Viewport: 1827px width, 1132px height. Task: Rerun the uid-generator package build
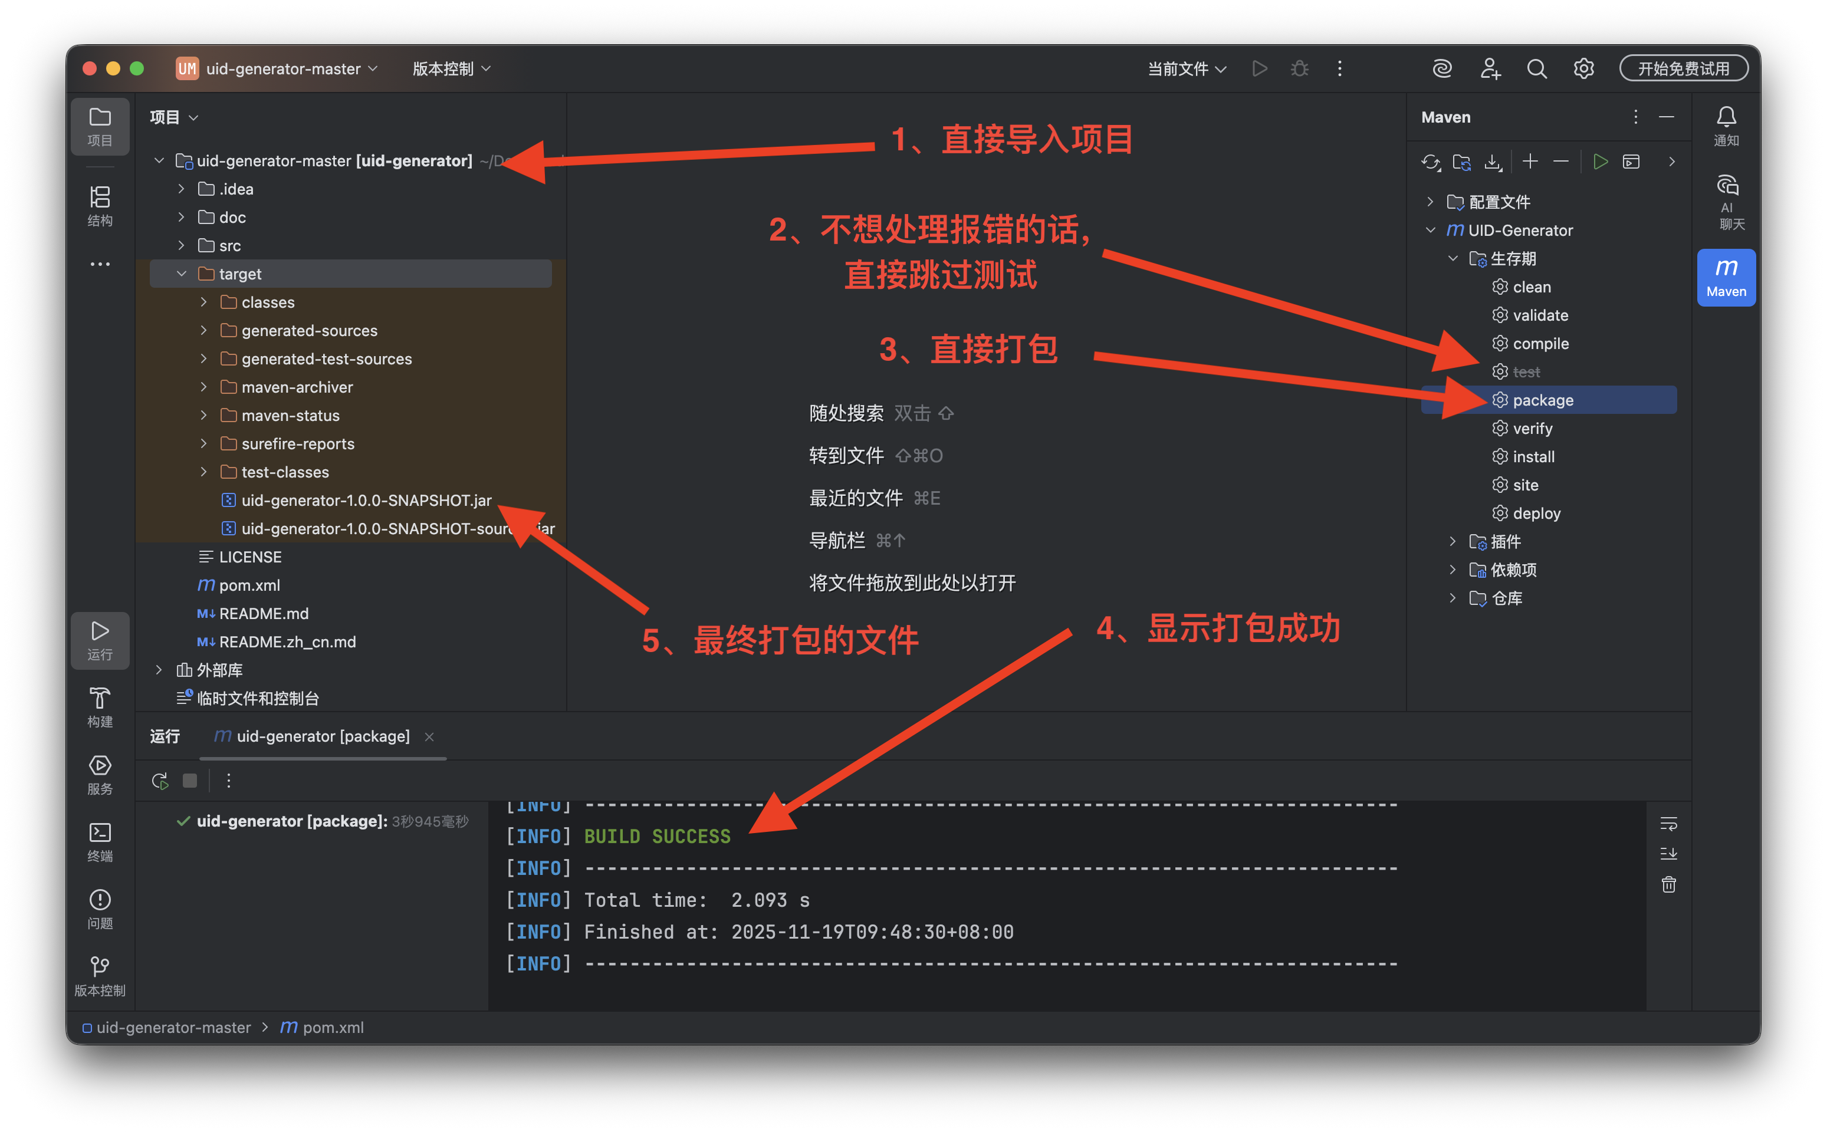159,781
